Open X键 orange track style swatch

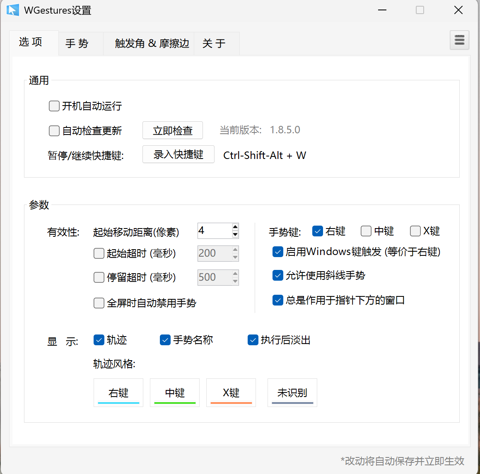click(231, 392)
